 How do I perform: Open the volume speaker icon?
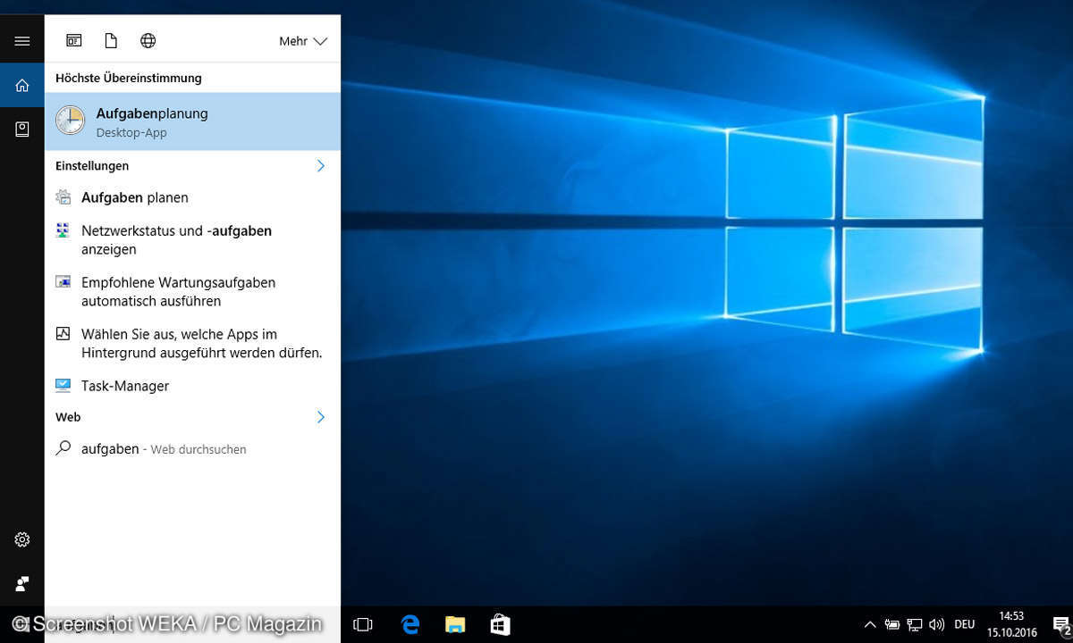937,625
